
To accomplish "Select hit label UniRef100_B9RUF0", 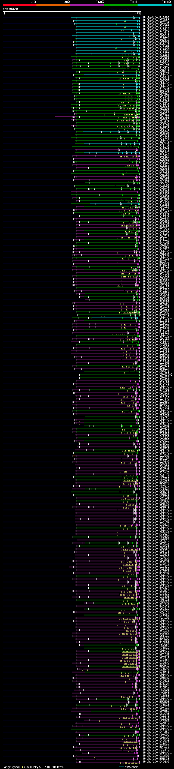I will [x=156, y=228].
